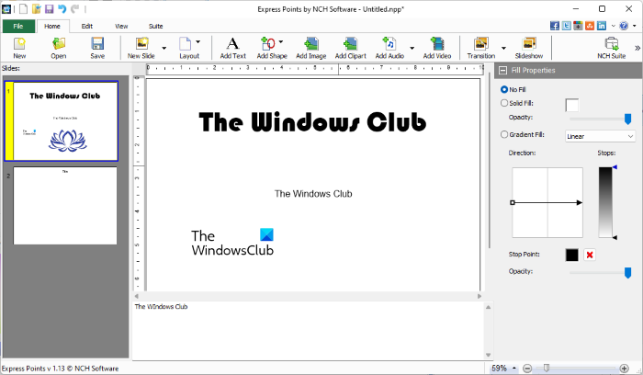Open the Transition tool
The height and width of the screenshot is (375, 643).
pyautogui.click(x=481, y=48)
